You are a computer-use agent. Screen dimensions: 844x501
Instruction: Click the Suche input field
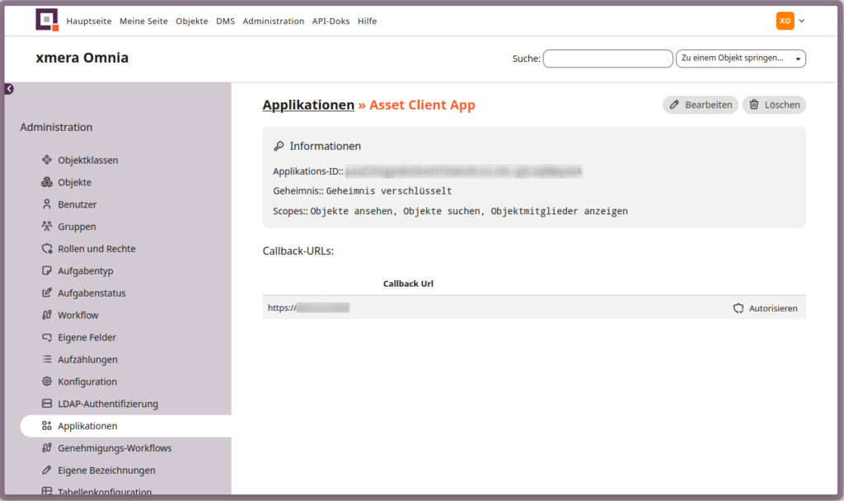point(607,59)
